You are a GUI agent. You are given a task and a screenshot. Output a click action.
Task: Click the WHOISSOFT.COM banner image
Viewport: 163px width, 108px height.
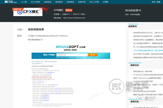71,48
